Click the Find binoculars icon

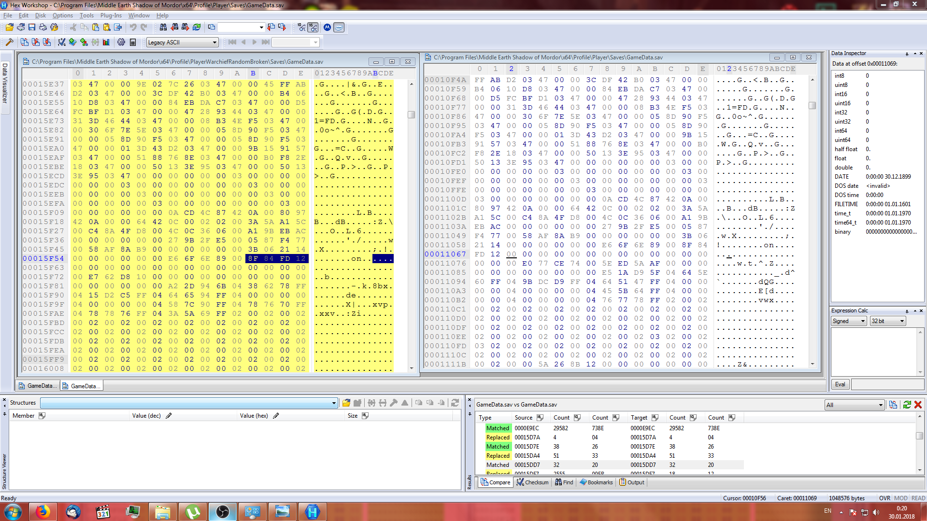pos(163,28)
